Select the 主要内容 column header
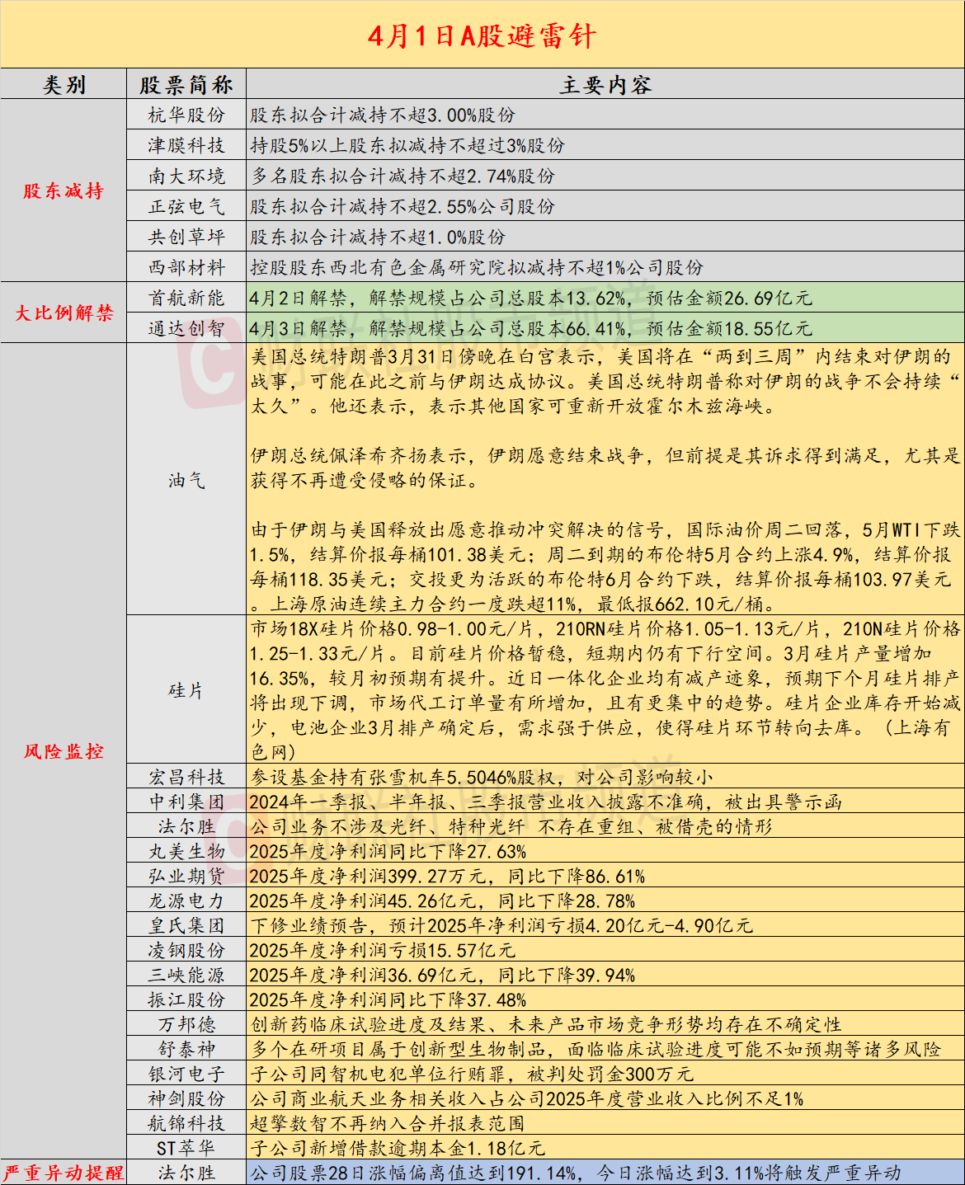965x1185 pixels. pyautogui.click(x=605, y=84)
